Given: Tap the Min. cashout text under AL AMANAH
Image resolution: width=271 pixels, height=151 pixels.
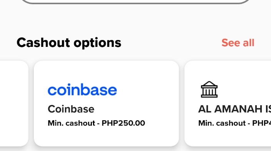Looking at the screenshot, I should coord(234,123).
